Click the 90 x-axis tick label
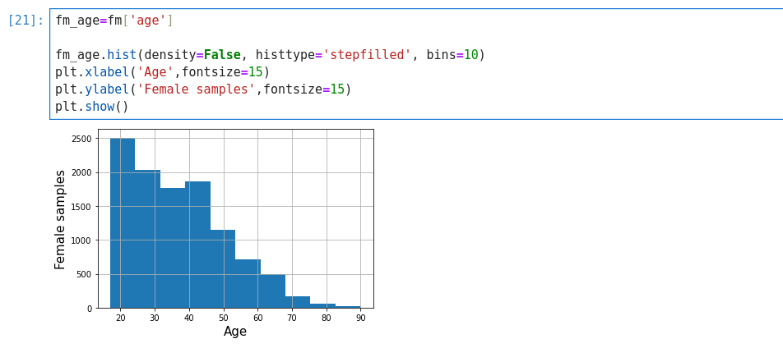The image size is (783, 348). pyautogui.click(x=360, y=318)
